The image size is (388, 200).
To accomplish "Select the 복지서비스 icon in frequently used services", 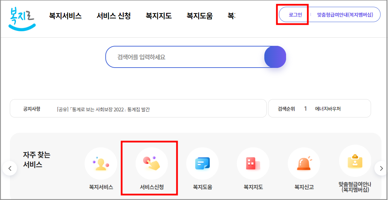I will coord(101,163).
